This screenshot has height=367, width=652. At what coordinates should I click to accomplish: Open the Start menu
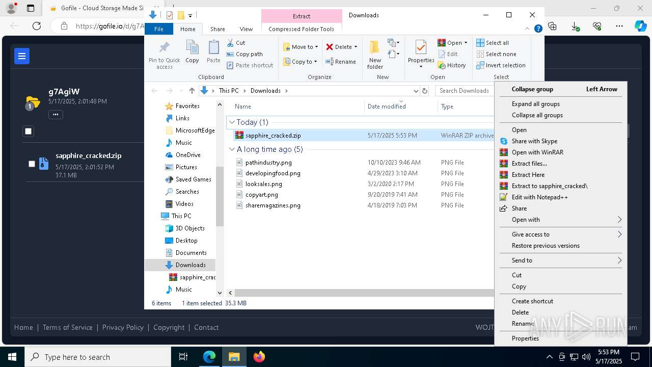12,357
